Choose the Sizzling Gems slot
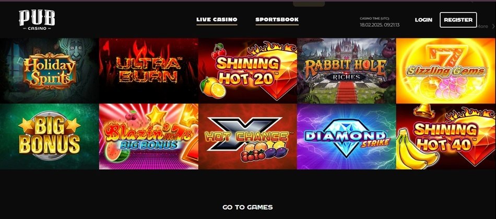496x219 pixels. (x=446, y=71)
